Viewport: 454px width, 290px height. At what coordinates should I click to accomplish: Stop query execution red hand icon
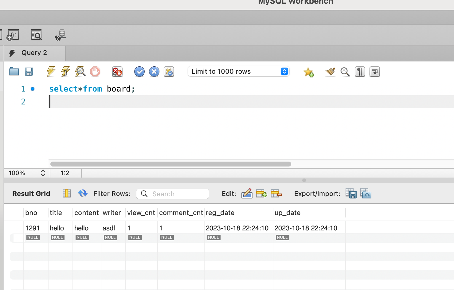click(95, 72)
